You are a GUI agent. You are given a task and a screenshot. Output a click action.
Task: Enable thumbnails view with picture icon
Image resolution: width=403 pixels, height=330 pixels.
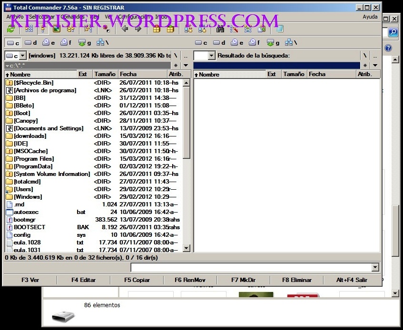57,29
